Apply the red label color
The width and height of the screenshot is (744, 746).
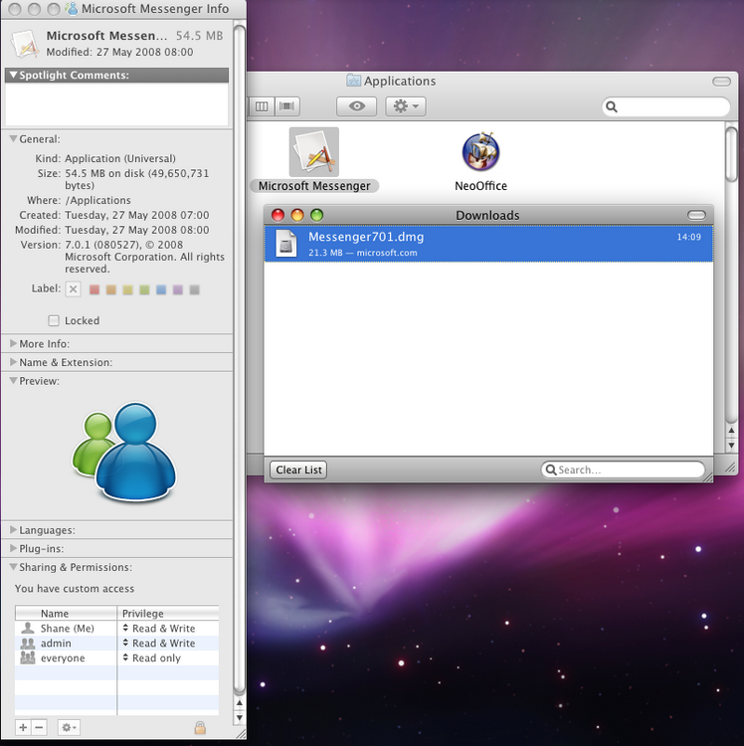pyautogui.click(x=94, y=289)
